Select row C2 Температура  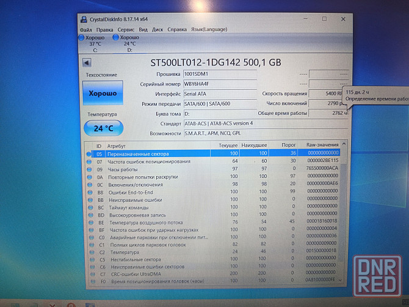point(213,252)
